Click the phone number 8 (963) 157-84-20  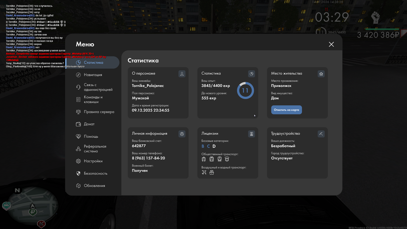coord(148,158)
